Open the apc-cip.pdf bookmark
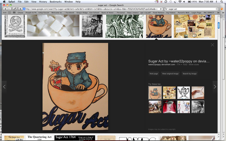 click(139, 13)
